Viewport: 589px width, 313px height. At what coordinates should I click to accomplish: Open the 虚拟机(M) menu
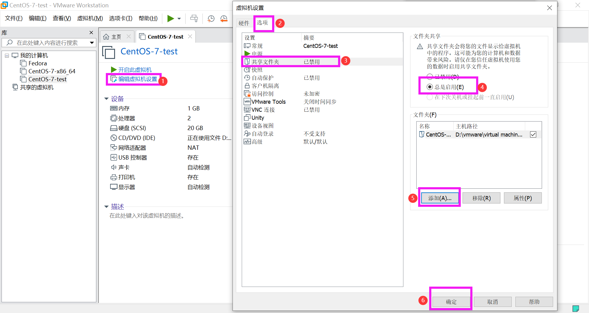[x=90, y=18]
